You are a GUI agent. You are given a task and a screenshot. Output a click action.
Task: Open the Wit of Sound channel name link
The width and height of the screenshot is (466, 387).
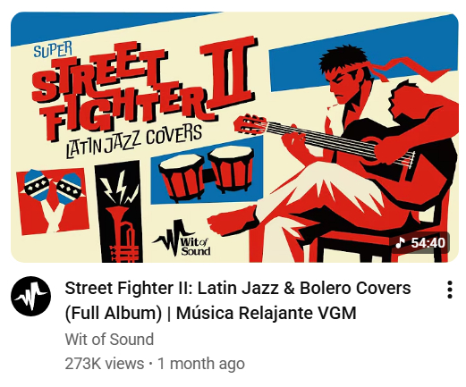pos(109,339)
